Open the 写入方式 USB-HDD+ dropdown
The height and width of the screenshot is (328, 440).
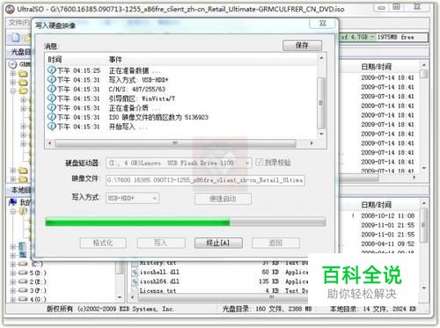tap(155, 199)
